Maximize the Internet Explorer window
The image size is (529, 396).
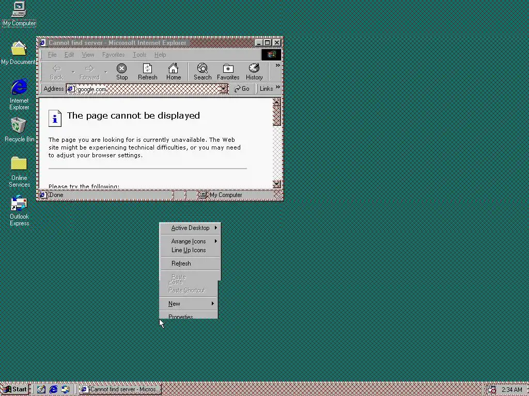coord(267,43)
